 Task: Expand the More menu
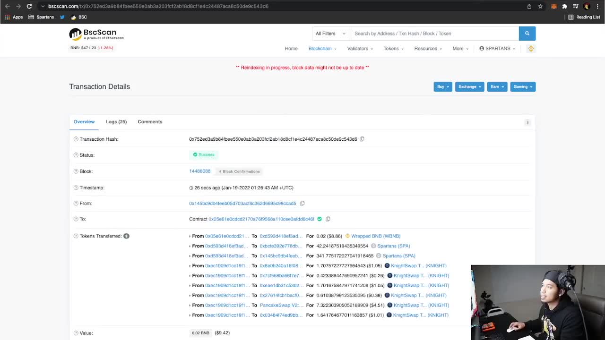460,49
